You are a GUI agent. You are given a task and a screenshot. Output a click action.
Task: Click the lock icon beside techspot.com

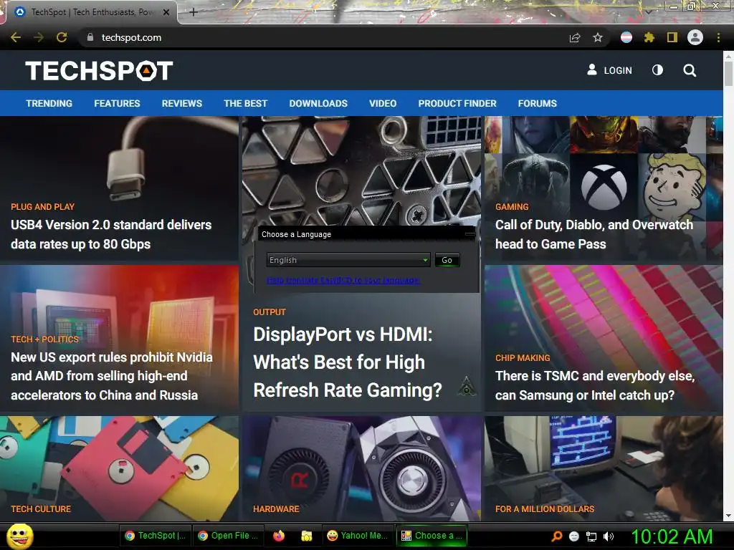pyautogui.click(x=90, y=37)
